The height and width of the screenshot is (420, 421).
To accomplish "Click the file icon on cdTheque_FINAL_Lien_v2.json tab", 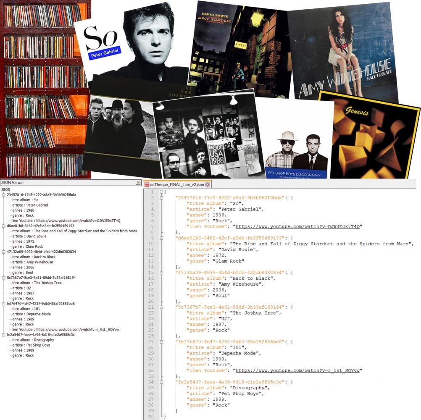I will [147, 185].
